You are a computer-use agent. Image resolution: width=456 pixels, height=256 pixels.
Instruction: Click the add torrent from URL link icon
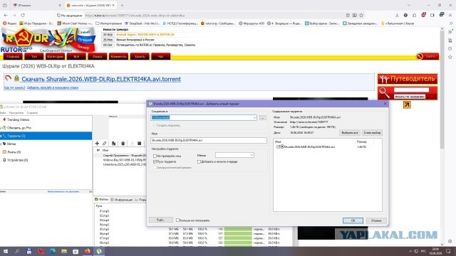105,144
